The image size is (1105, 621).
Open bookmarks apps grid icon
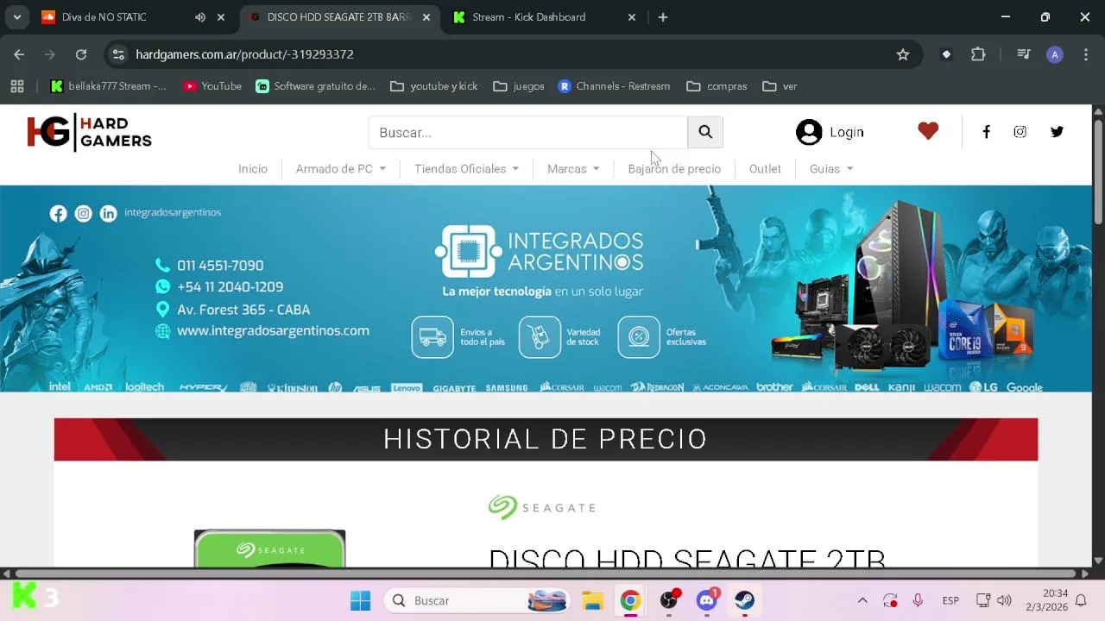pyautogui.click(x=17, y=86)
